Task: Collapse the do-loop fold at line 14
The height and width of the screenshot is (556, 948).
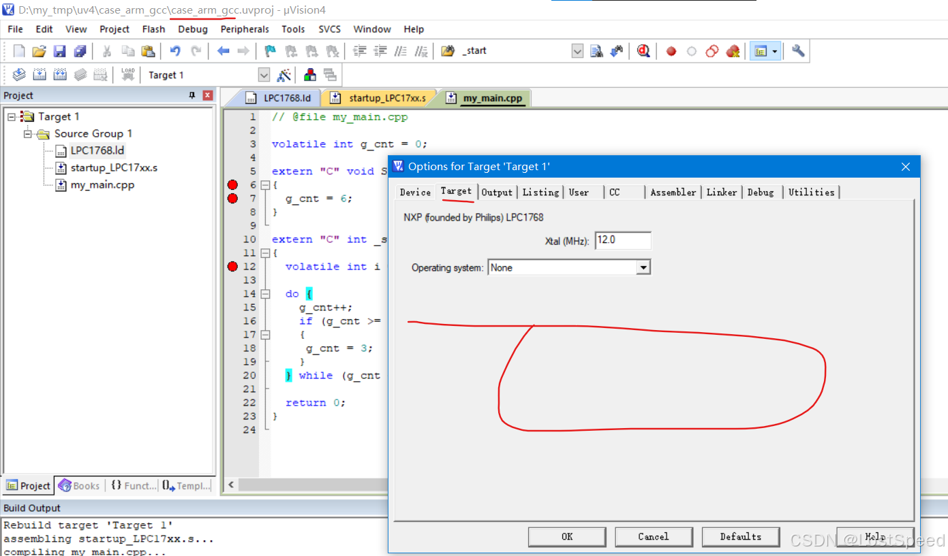Action: click(x=265, y=294)
